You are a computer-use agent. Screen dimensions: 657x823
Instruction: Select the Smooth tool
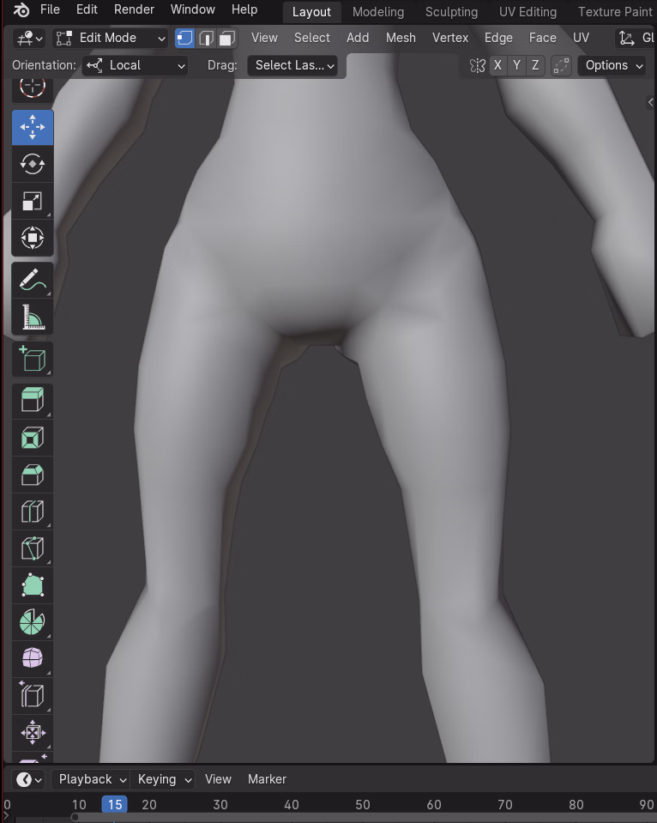click(33, 659)
